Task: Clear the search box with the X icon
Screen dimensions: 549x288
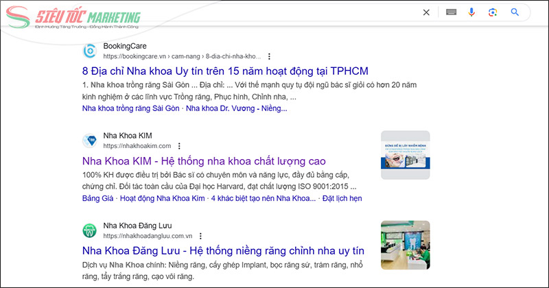Action: 426,12
